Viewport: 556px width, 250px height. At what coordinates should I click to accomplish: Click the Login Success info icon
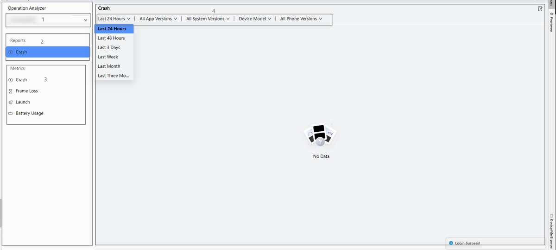pyautogui.click(x=451, y=243)
